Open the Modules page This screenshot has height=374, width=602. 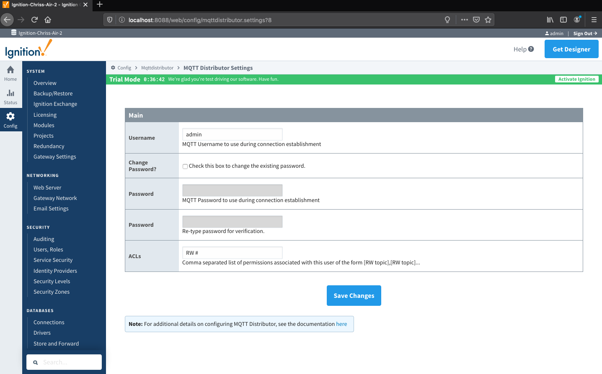click(44, 125)
